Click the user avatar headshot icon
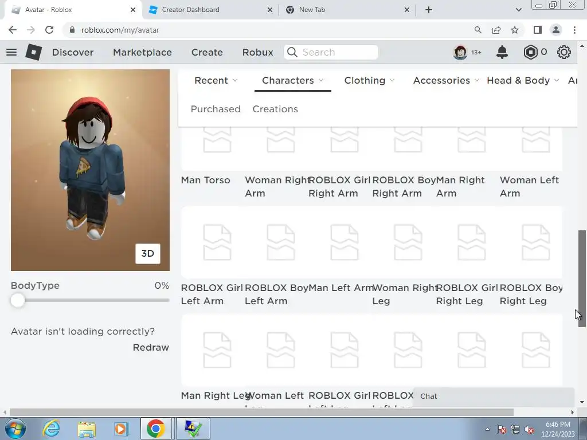The width and height of the screenshot is (587, 440). coord(460,52)
